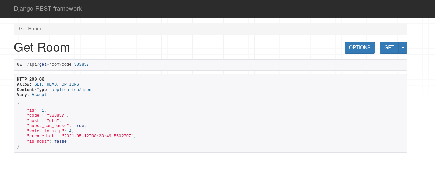The width and height of the screenshot is (435, 186).
Task: Click the "votes_to_skip" key
Action: tap(46, 131)
